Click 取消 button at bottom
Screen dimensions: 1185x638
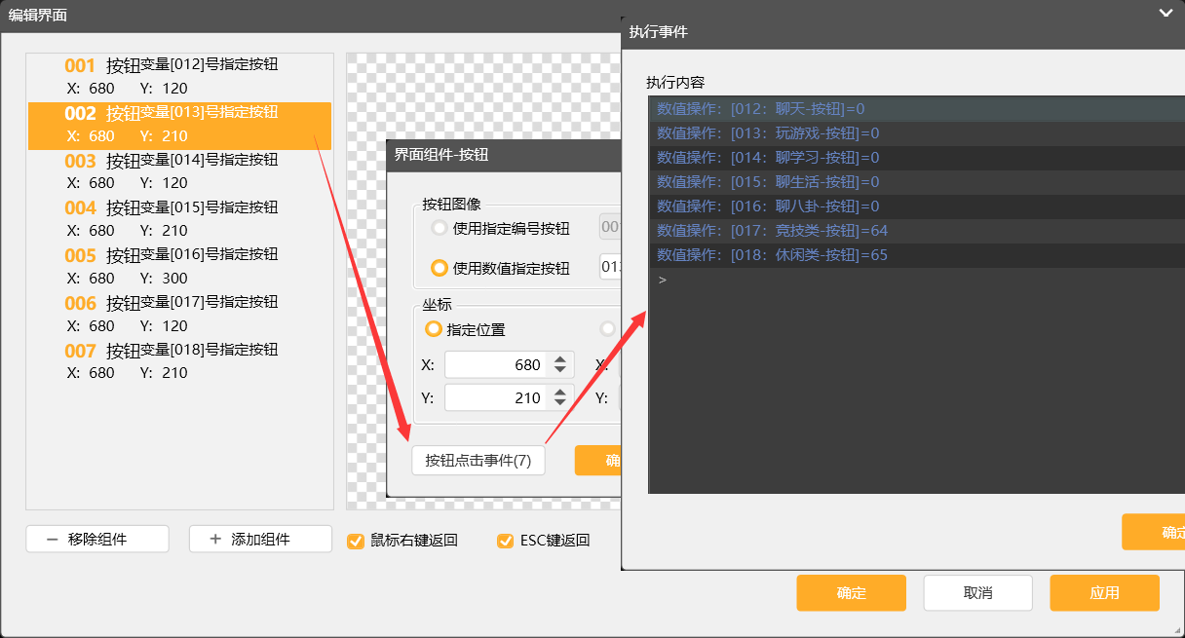[x=977, y=592]
